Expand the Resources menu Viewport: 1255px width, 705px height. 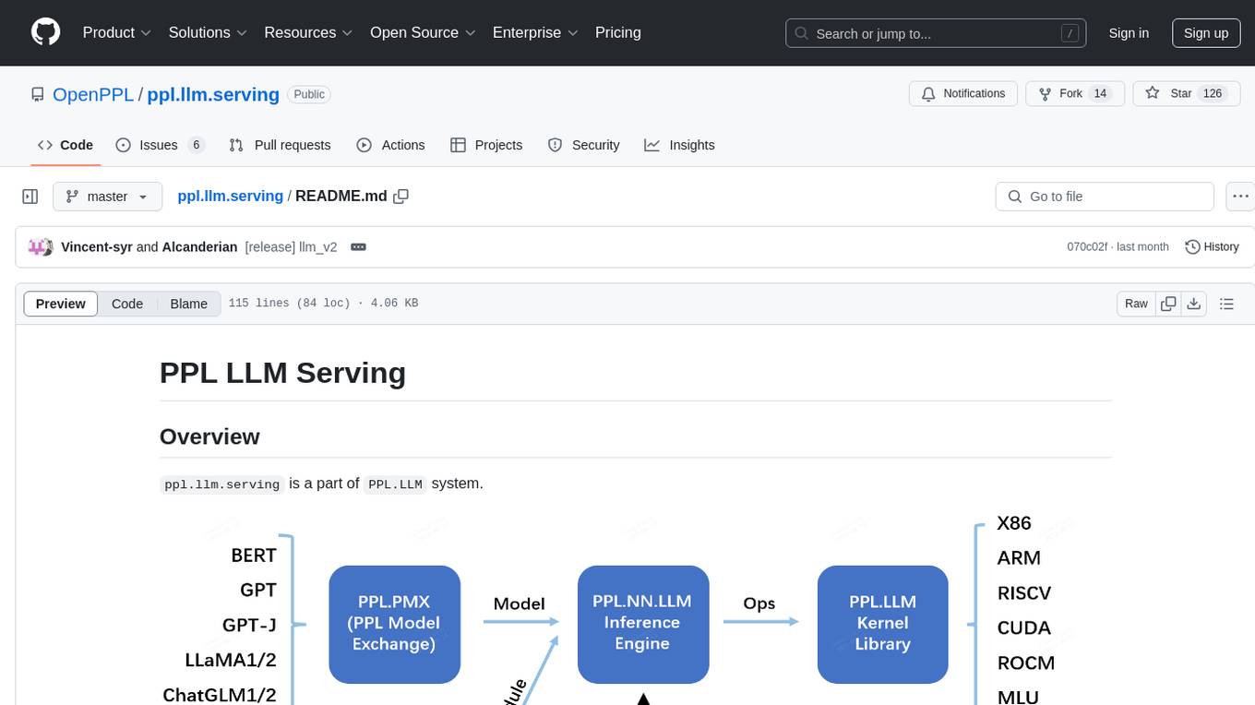click(308, 32)
